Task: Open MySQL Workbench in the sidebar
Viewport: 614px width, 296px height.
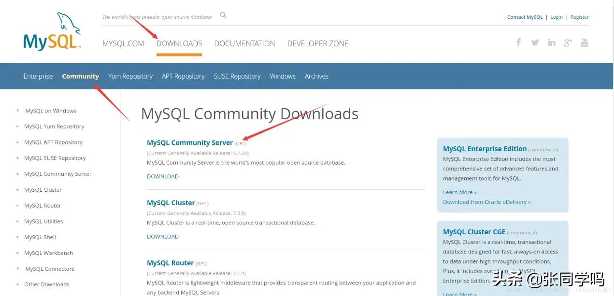Action: pyautogui.click(x=49, y=253)
